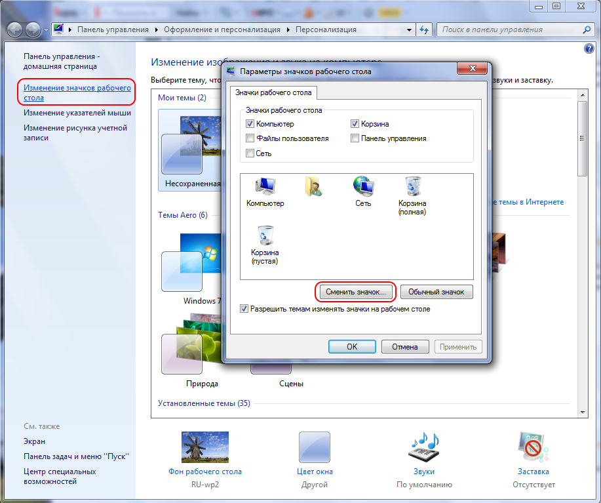Click the control panel icon in the address bar
Viewport: 601px width, 503px height.
(58, 29)
